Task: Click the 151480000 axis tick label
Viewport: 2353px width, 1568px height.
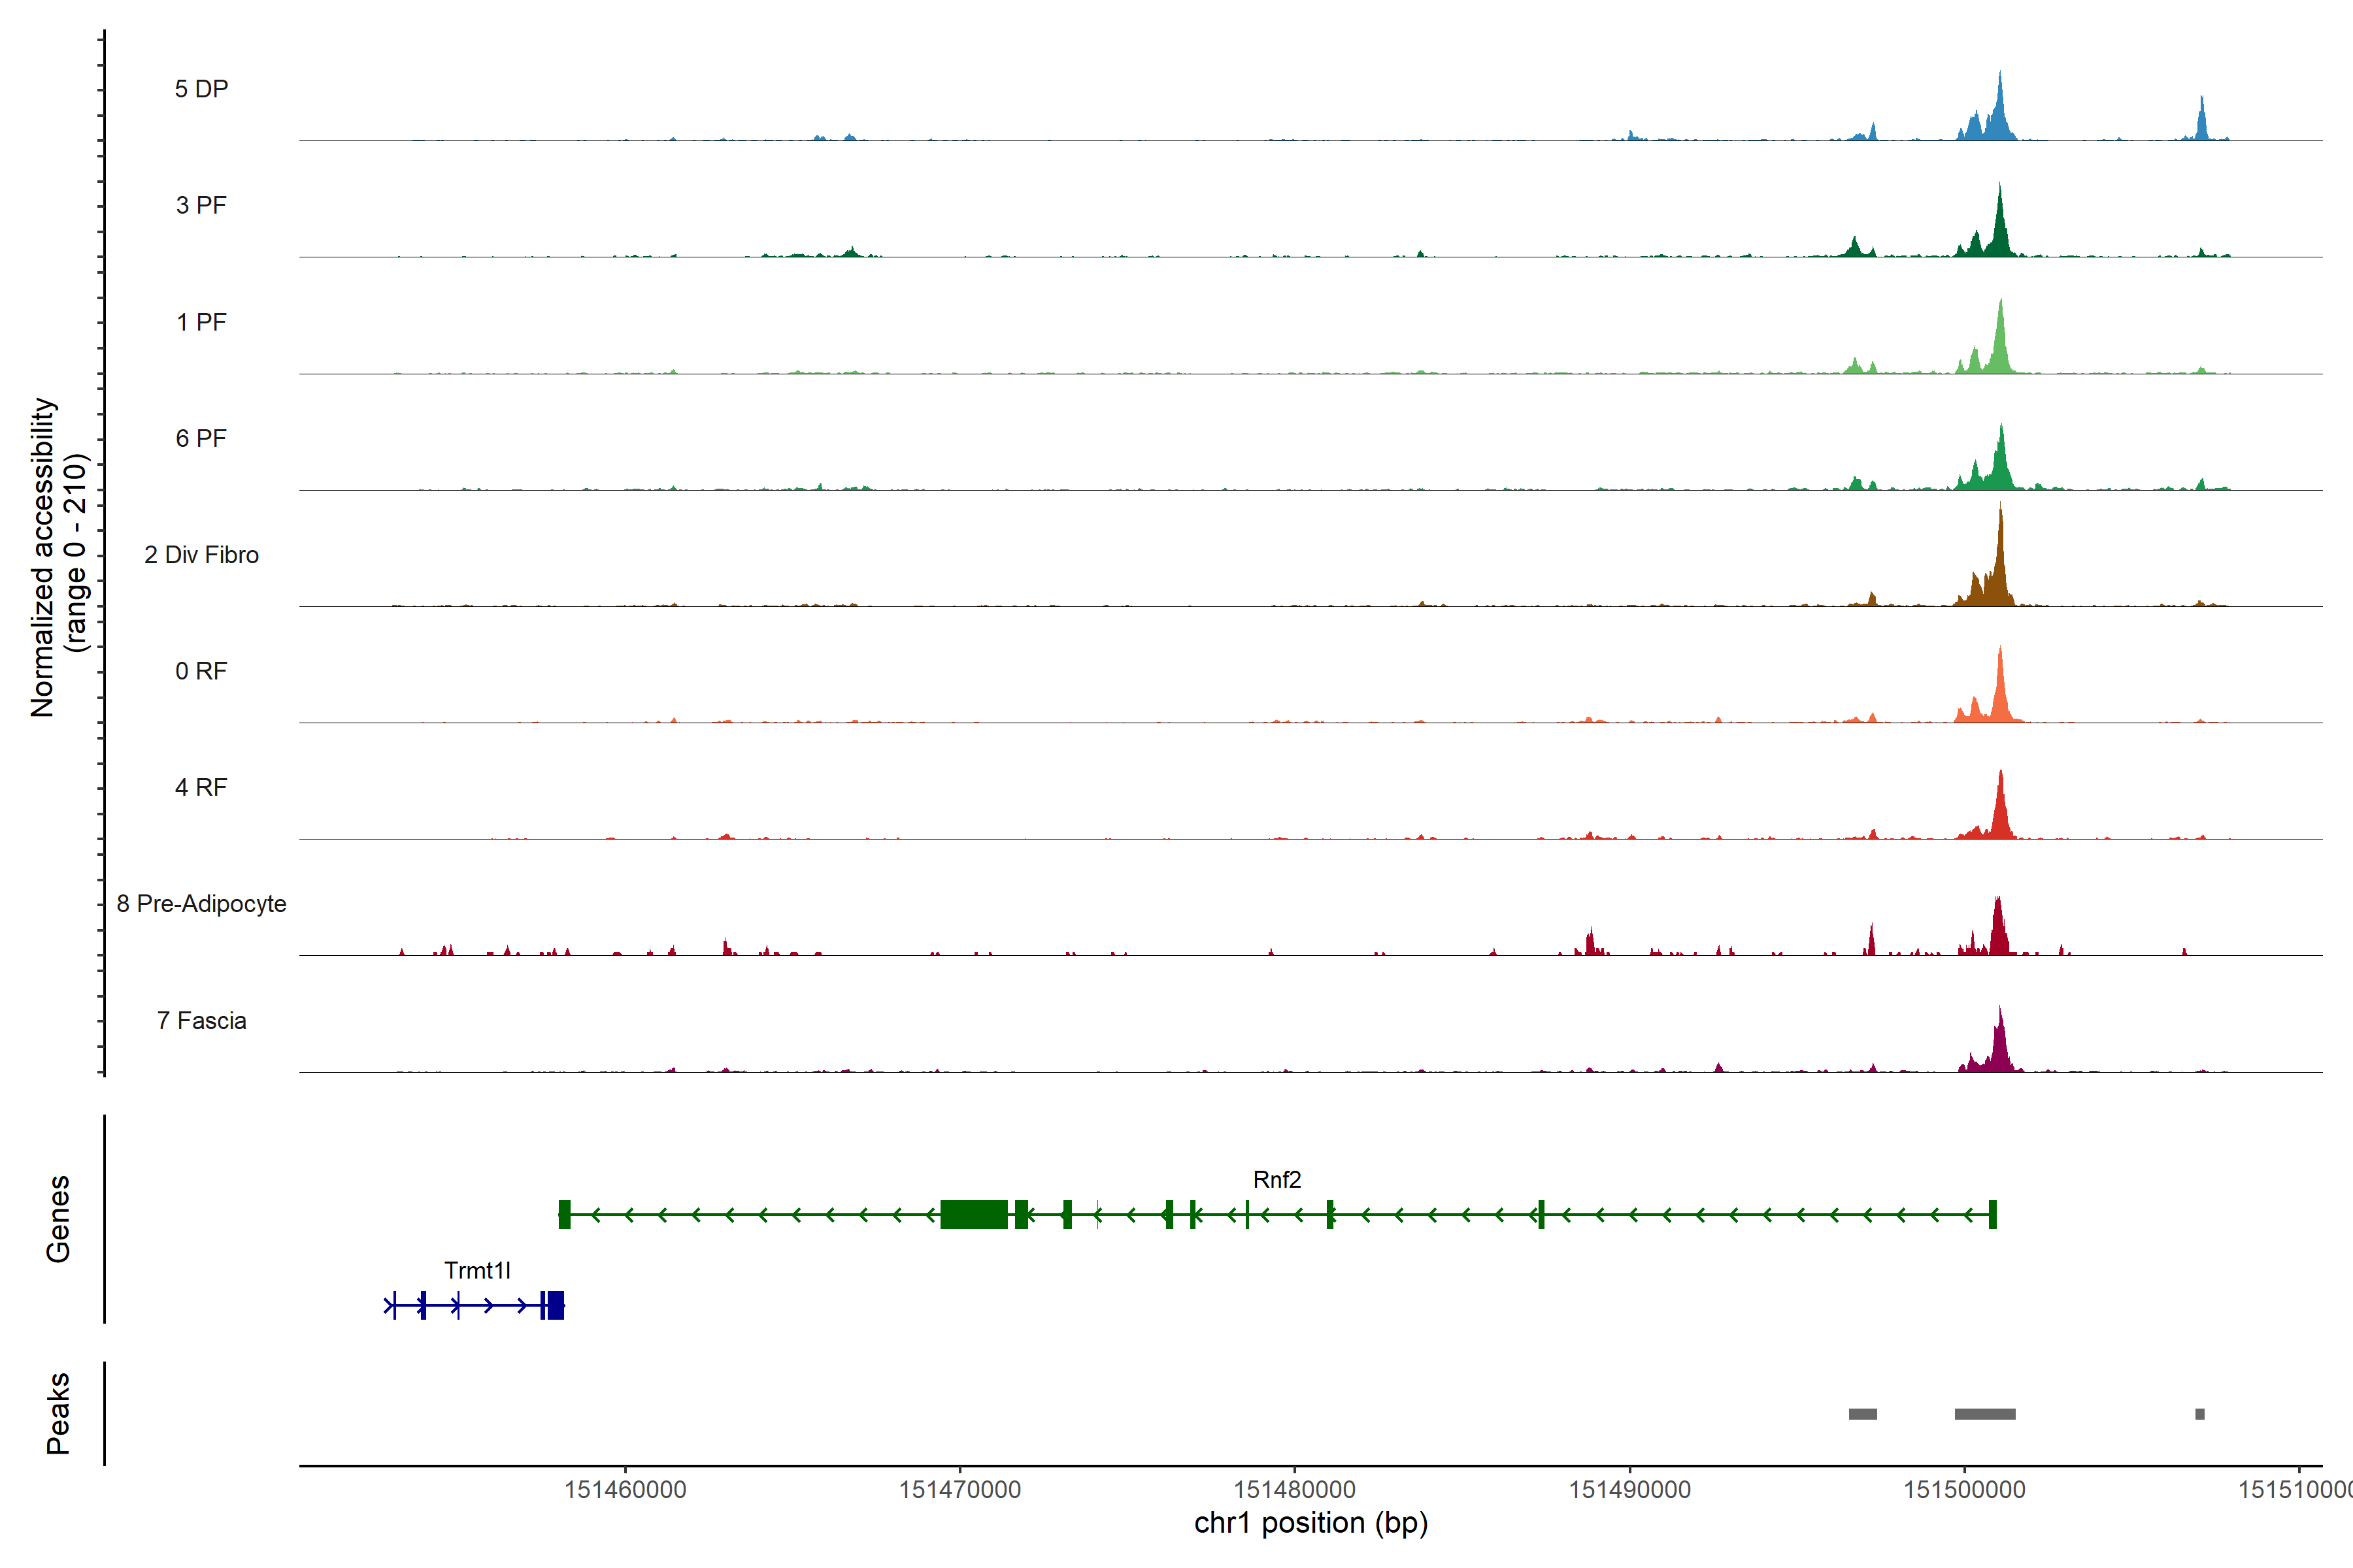Action: 1295,1490
